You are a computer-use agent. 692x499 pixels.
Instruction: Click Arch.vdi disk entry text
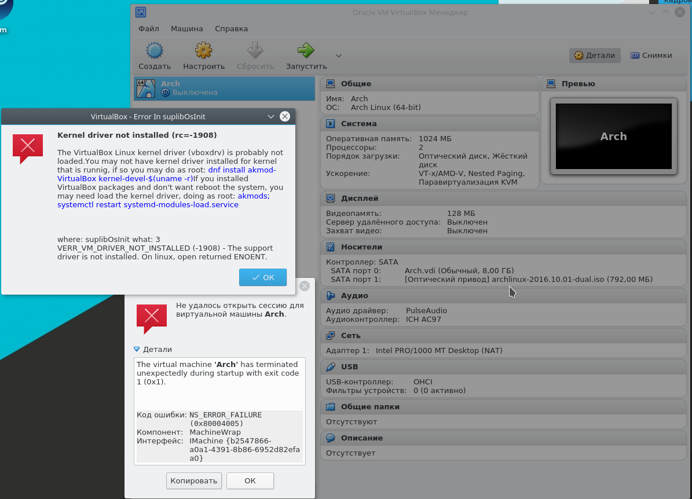click(x=459, y=270)
